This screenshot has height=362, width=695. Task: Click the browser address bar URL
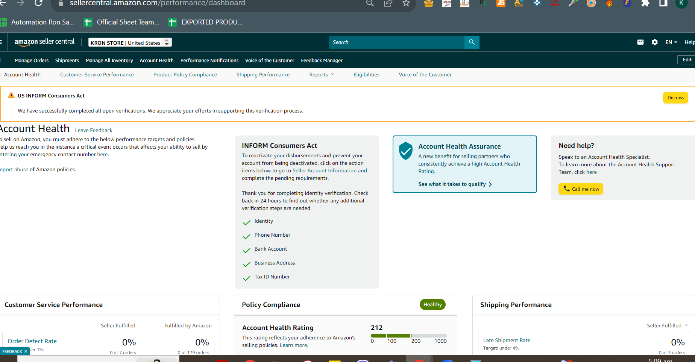click(x=158, y=3)
